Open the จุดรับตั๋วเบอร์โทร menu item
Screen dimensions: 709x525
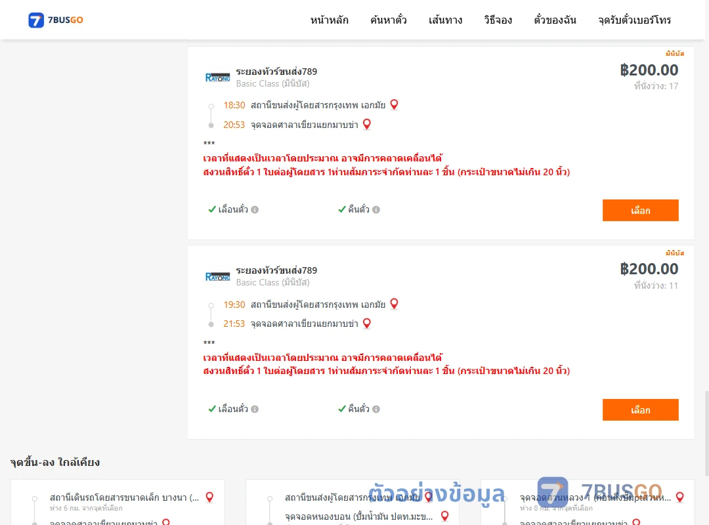(634, 20)
